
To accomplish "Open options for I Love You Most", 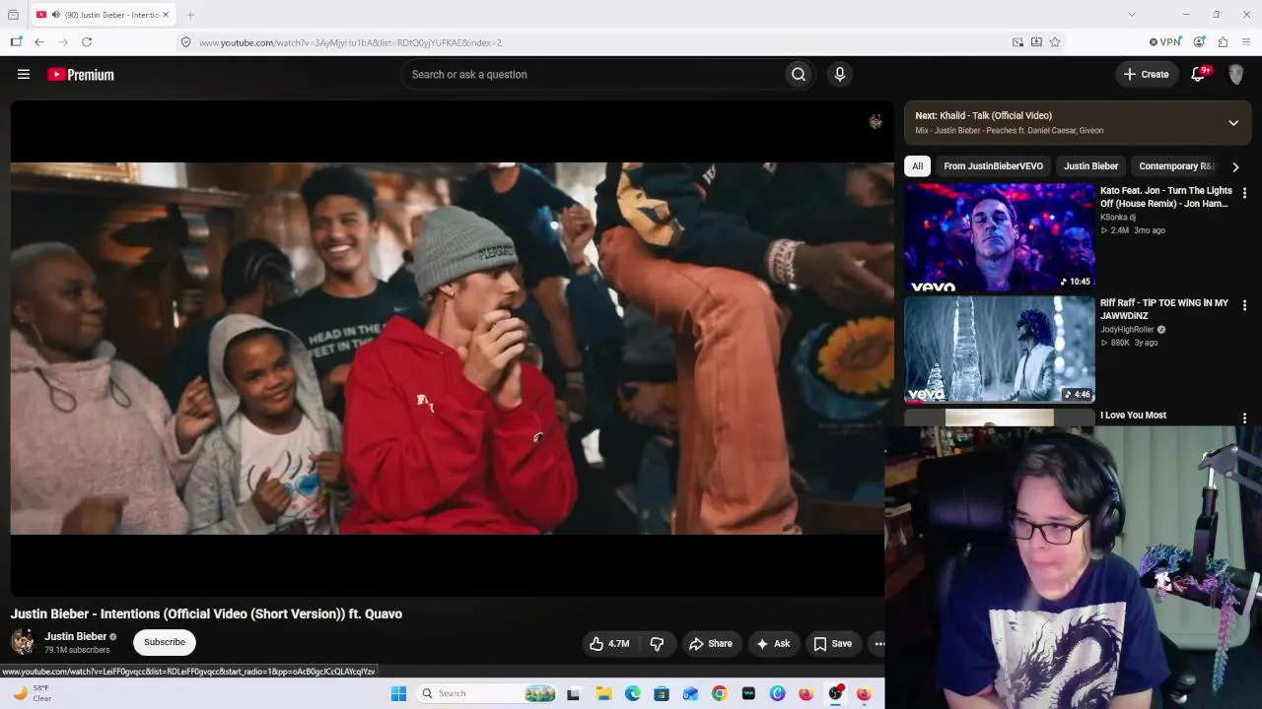I will tap(1244, 418).
